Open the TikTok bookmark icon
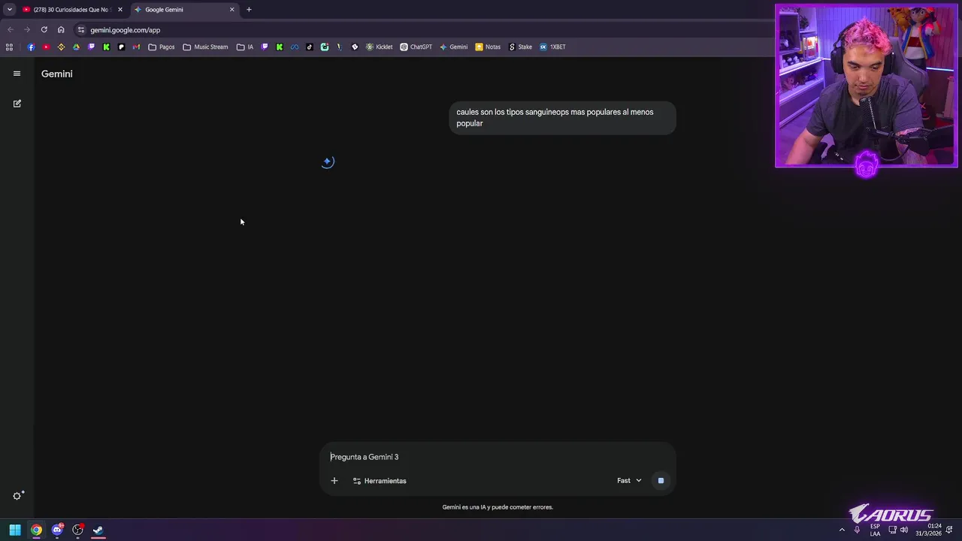The width and height of the screenshot is (962, 541). [x=310, y=47]
